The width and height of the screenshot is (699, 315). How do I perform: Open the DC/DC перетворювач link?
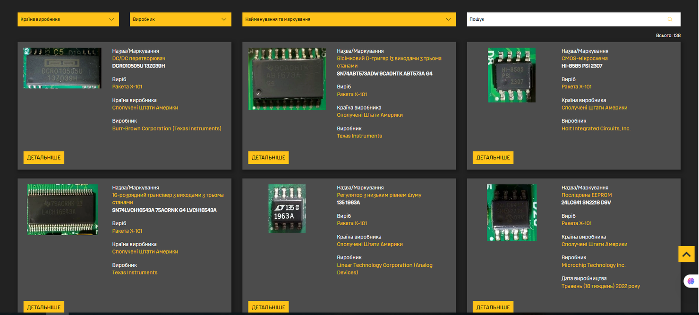tap(138, 59)
